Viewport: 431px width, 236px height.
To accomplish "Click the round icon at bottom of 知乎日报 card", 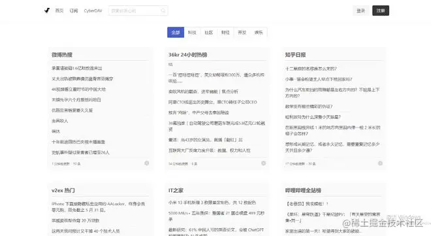I will (x=380, y=163).
